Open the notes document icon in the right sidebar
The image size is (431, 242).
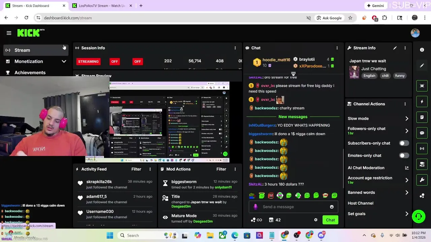click(422, 117)
